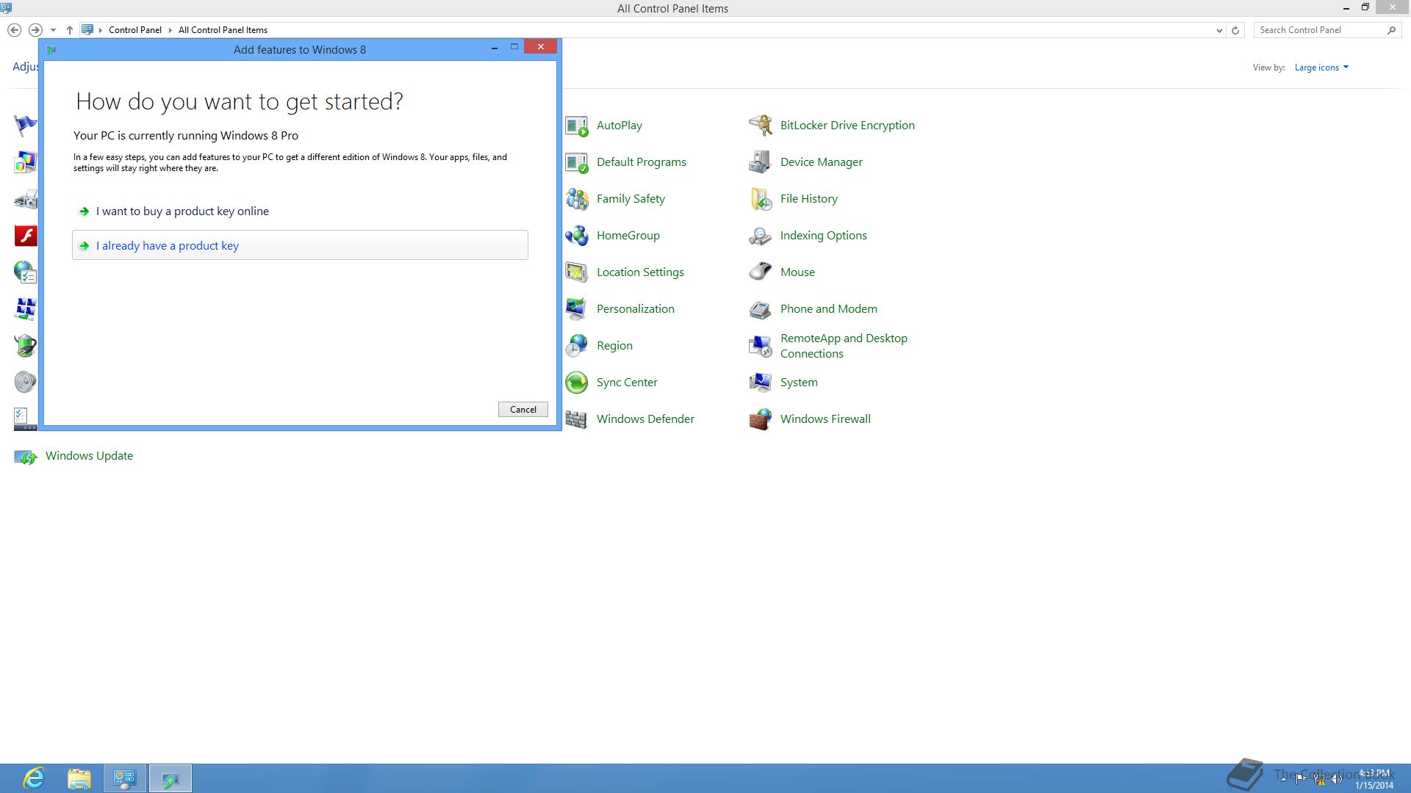Open Network and Sharing Center icon

(x=25, y=309)
